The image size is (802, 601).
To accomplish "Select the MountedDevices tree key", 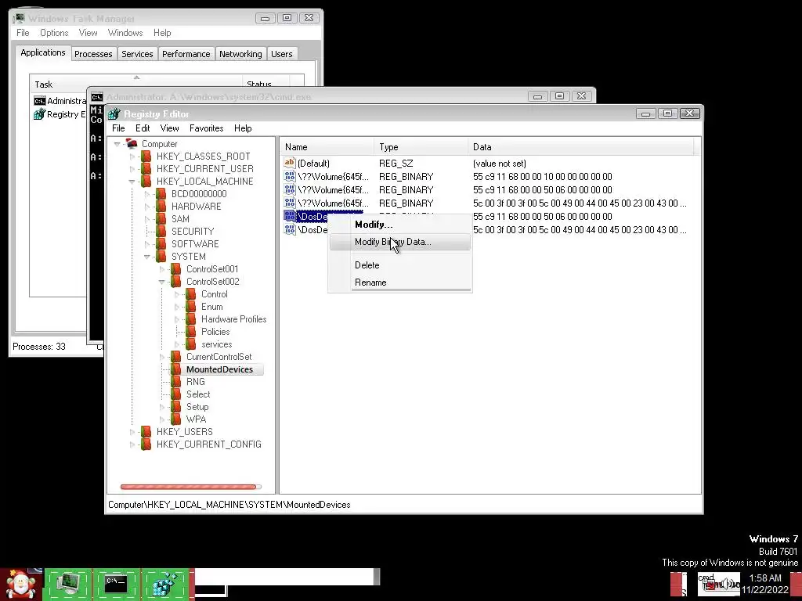I will click(219, 369).
